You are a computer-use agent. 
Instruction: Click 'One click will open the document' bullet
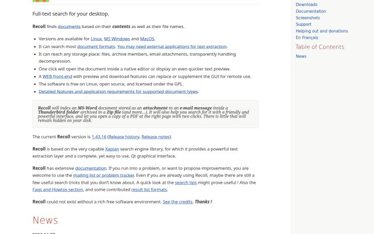tap(134, 69)
